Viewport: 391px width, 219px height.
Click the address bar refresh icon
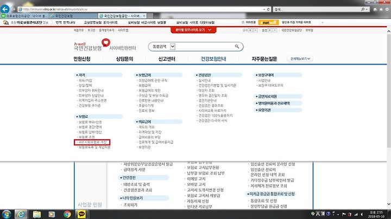pos(268,9)
